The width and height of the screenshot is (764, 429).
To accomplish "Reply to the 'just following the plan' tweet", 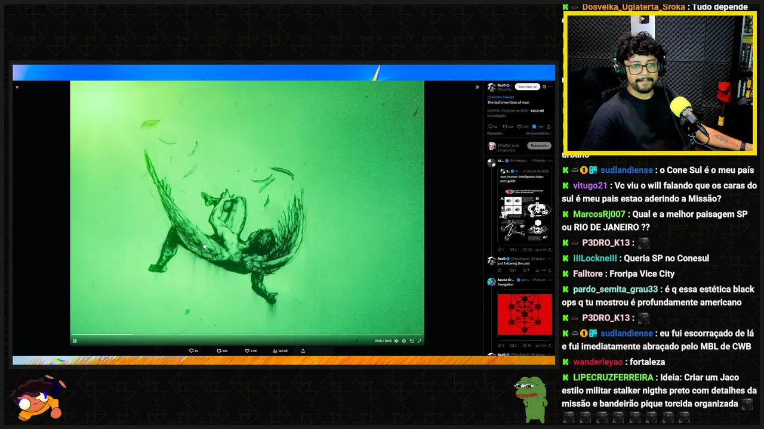I will (x=500, y=270).
